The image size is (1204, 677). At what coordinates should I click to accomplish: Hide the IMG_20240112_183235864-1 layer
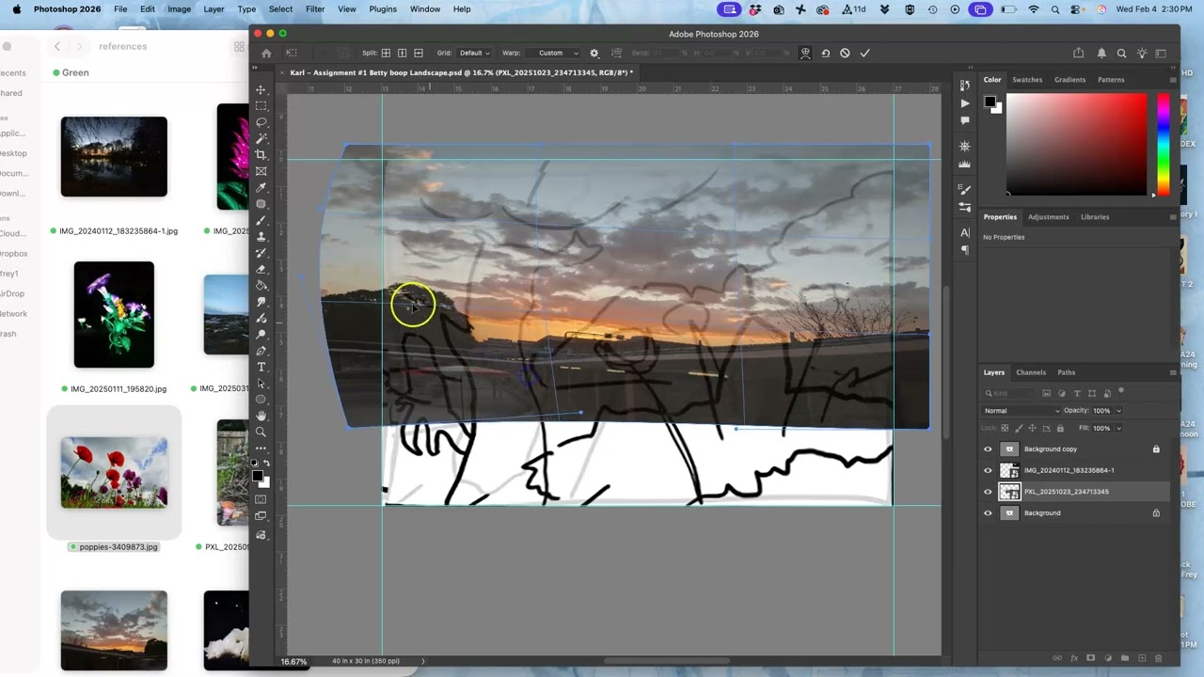tap(988, 470)
